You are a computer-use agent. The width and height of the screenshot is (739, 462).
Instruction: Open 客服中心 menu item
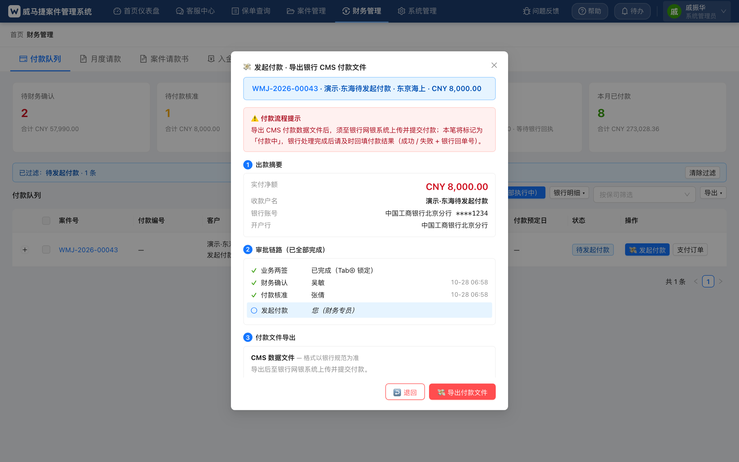pos(195,11)
